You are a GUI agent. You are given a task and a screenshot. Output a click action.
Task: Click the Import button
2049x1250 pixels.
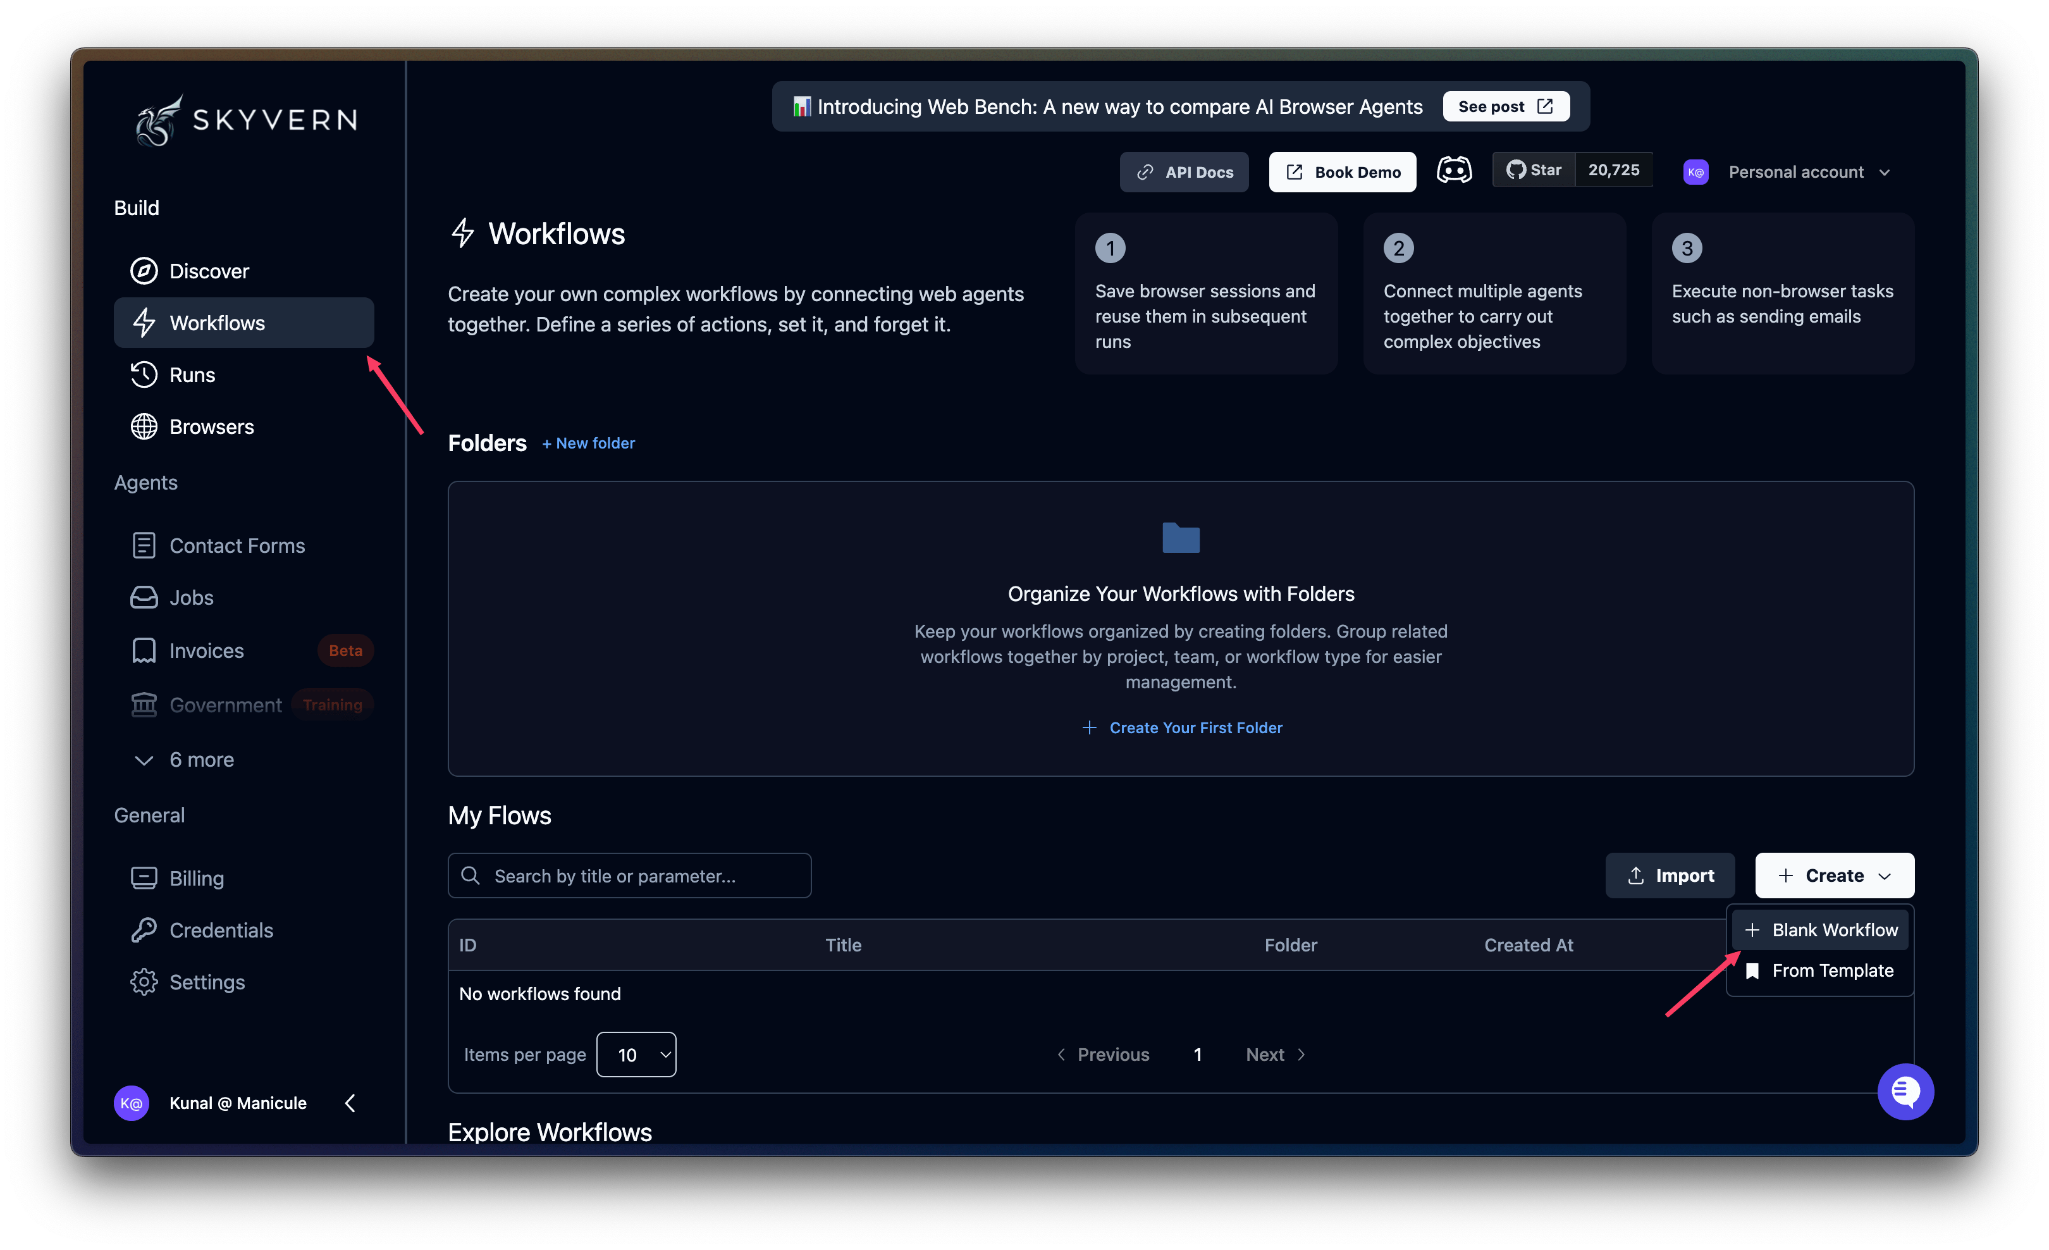point(1670,875)
